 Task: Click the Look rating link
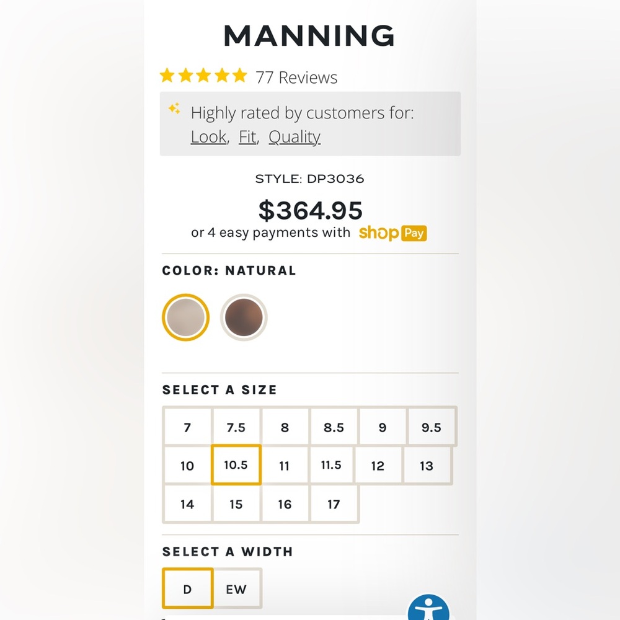[x=208, y=136]
